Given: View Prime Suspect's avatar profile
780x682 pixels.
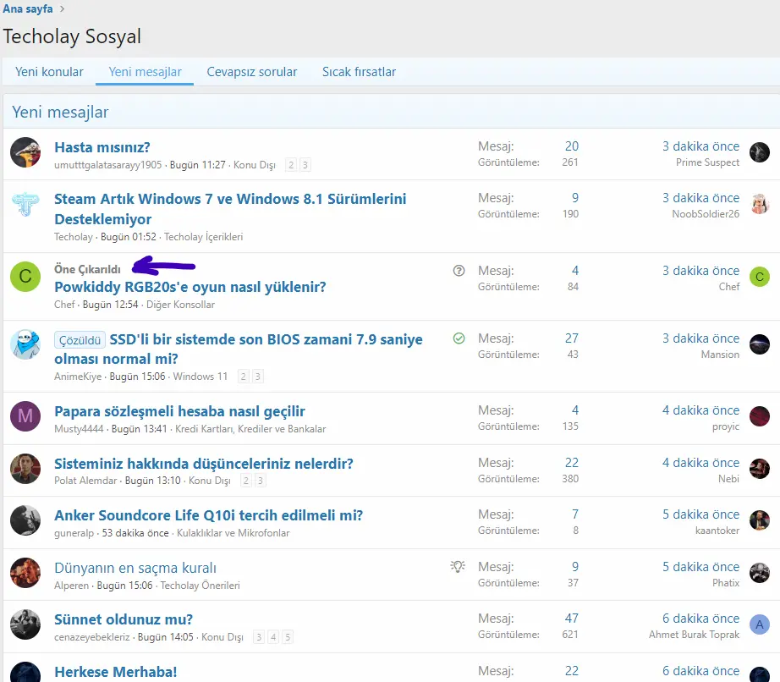Looking at the screenshot, I should (x=760, y=152).
